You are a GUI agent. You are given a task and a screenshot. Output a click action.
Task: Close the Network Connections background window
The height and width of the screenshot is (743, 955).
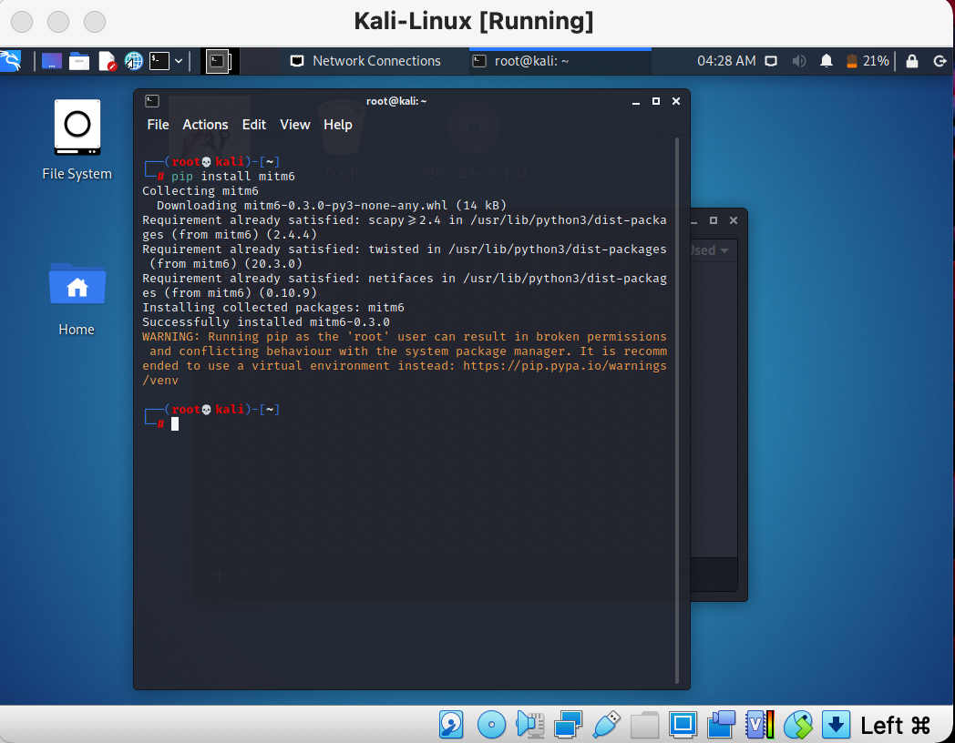(734, 220)
